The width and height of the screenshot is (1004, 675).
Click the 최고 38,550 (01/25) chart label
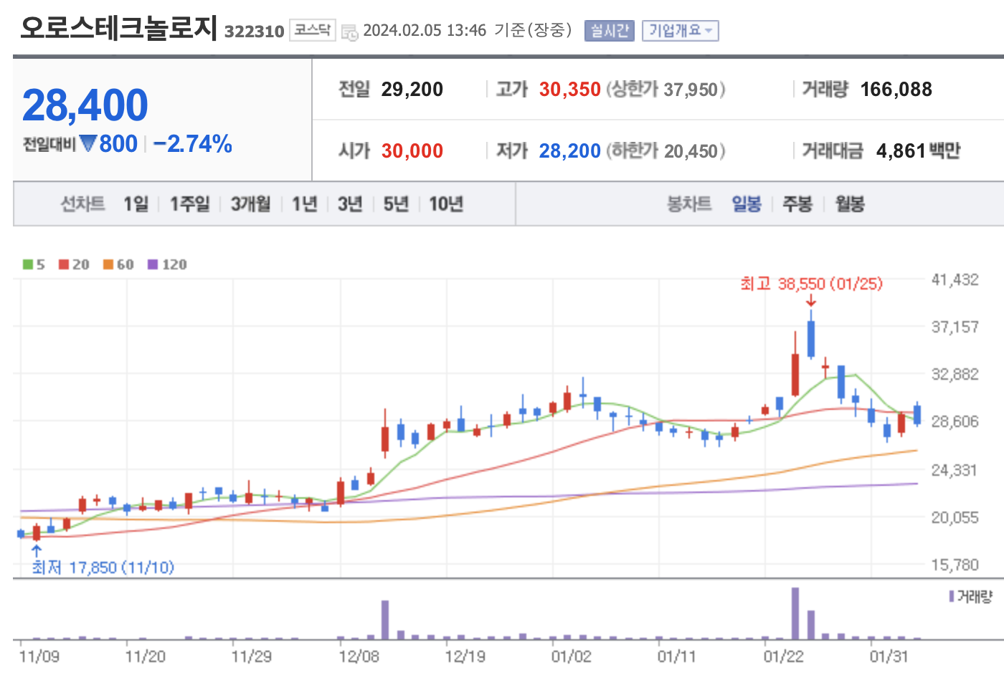click(812, 284)
